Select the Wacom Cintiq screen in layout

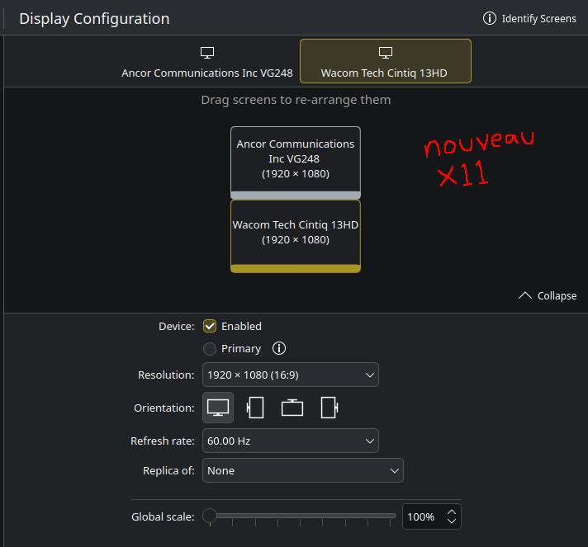(296, 232)
